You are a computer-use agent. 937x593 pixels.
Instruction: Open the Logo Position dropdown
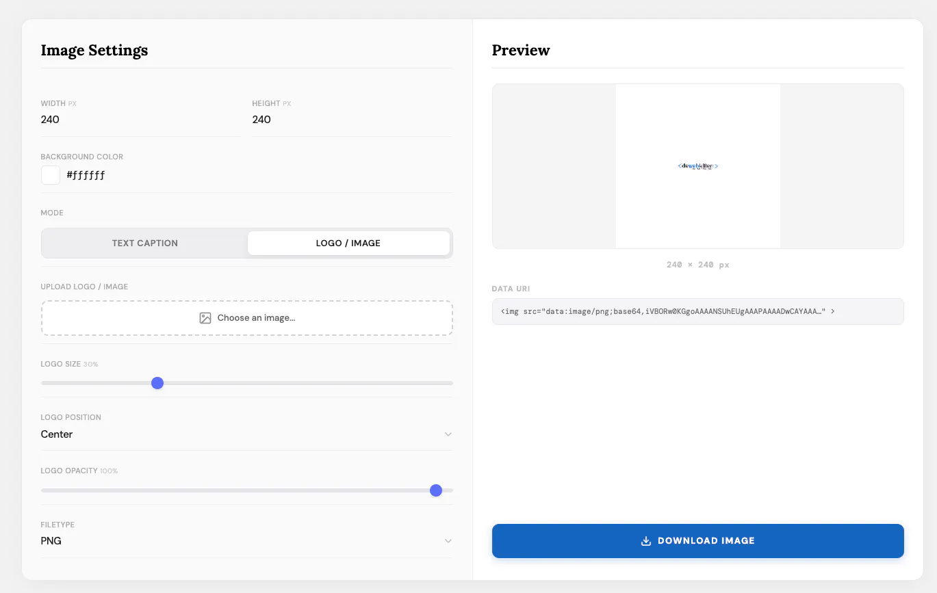pos(246,434)
